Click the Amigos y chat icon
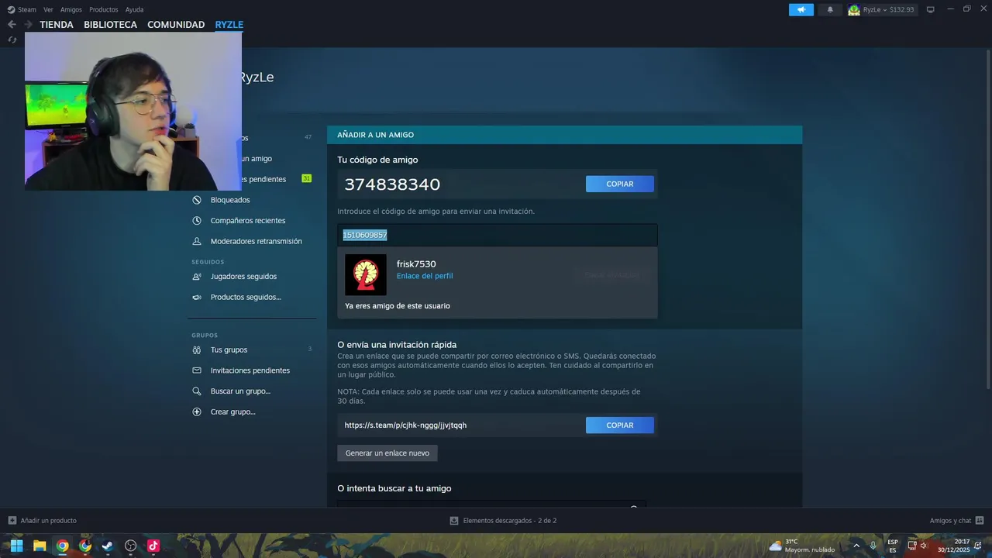This screenshot has height=558, width=992. click(980, 520)
